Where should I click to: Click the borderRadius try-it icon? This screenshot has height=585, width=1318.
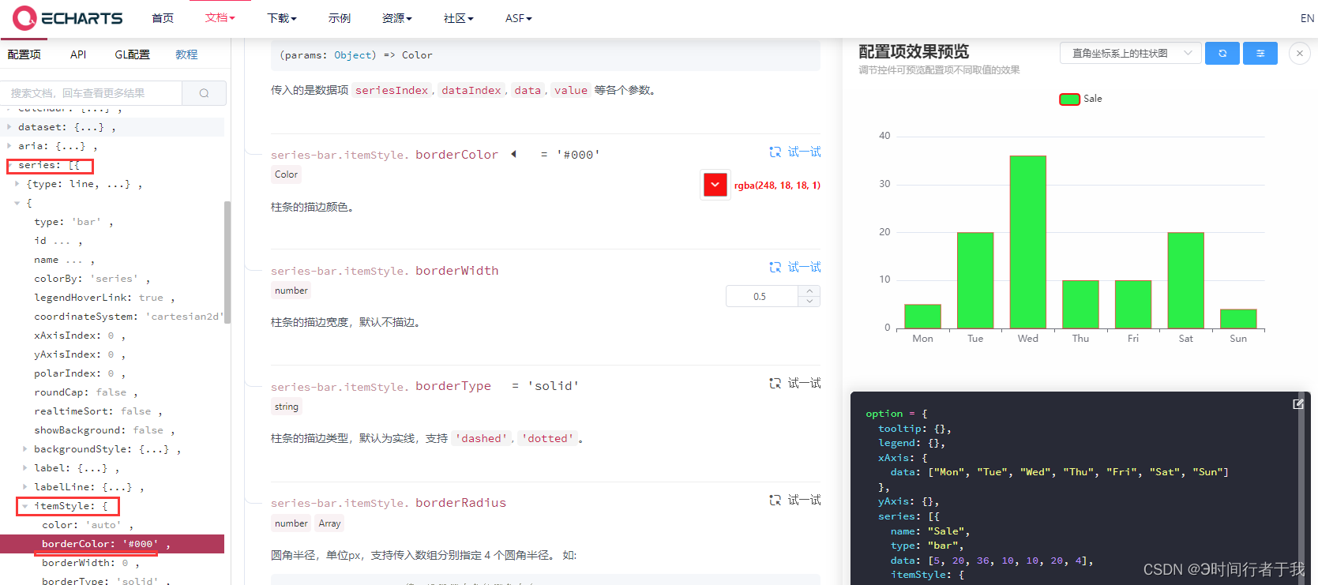tap(775, 500)
